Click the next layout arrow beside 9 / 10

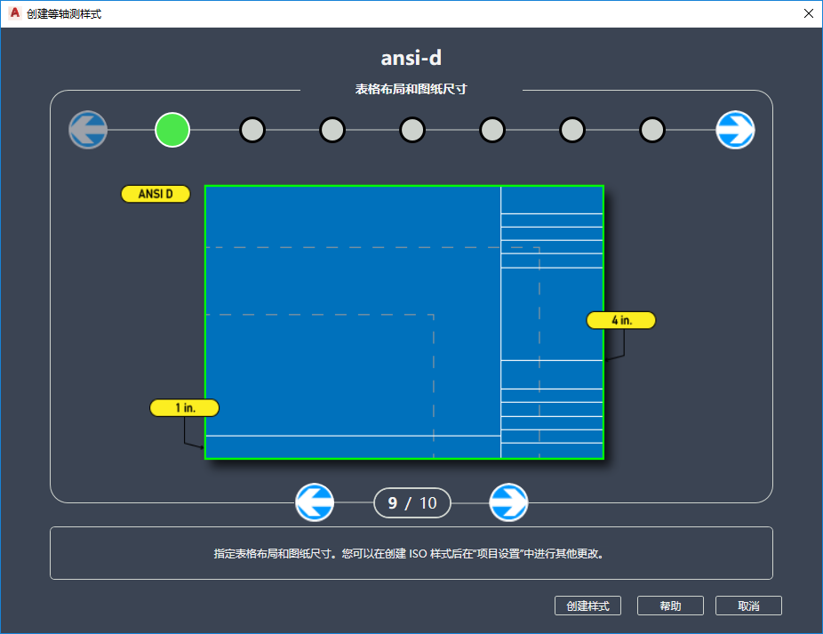tap(508, 502)
